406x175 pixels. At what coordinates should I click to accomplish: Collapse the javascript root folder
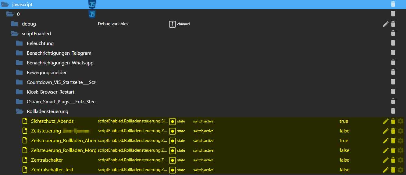tap(5, 4)
